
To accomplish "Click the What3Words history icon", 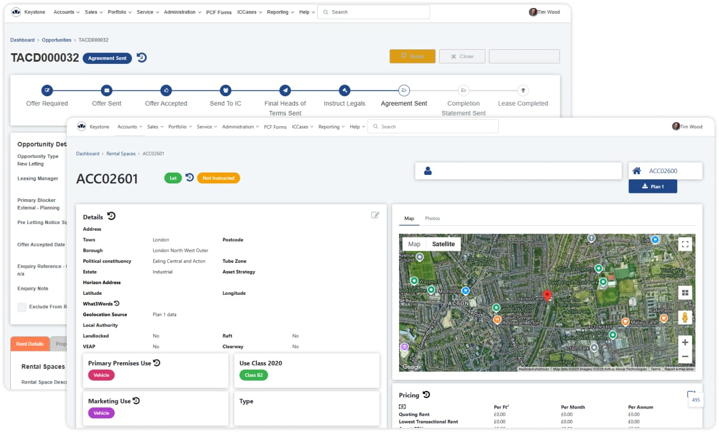I will pos(117,304).
